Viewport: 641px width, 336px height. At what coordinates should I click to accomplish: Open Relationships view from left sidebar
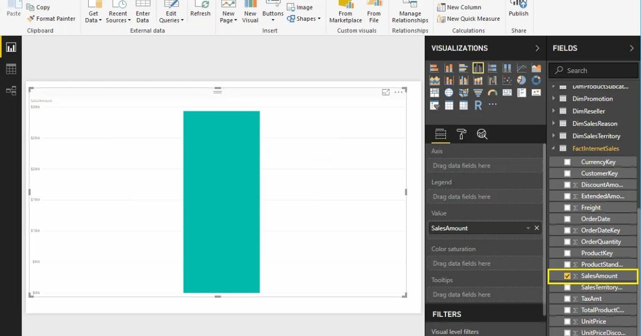12,91
